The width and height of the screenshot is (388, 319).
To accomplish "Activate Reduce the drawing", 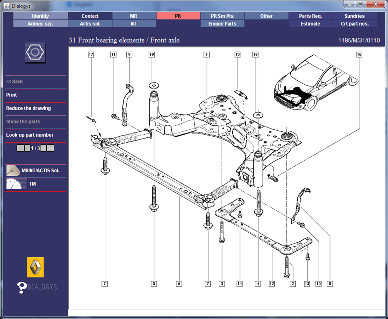I will coord(28,108).
